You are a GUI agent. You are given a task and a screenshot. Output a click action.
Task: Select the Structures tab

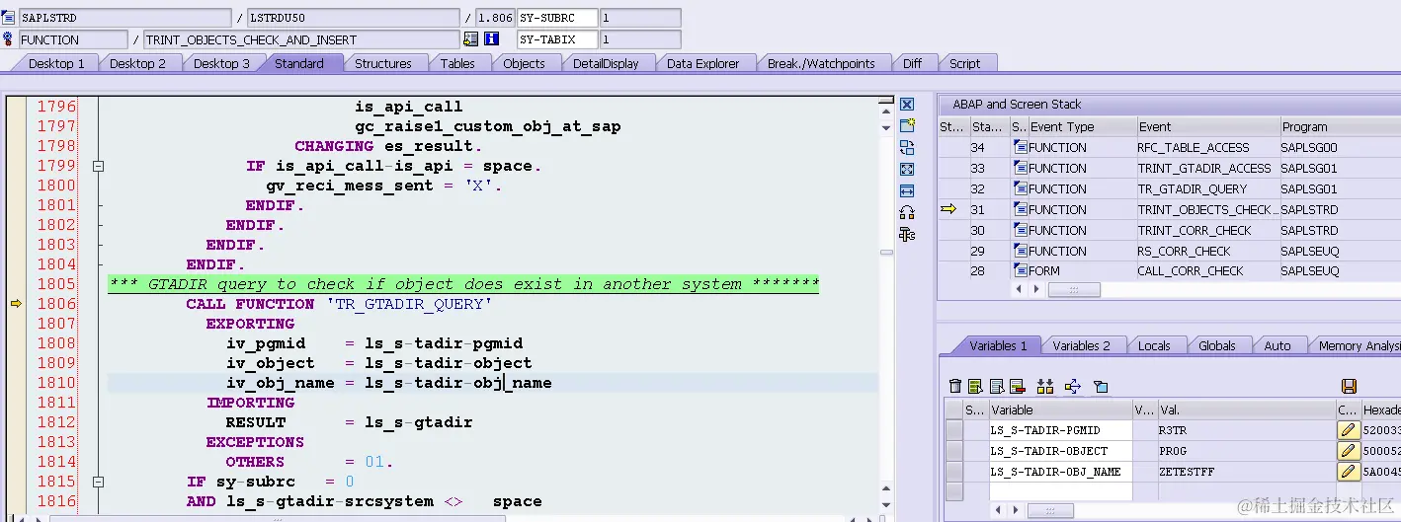tap(383, 63)
